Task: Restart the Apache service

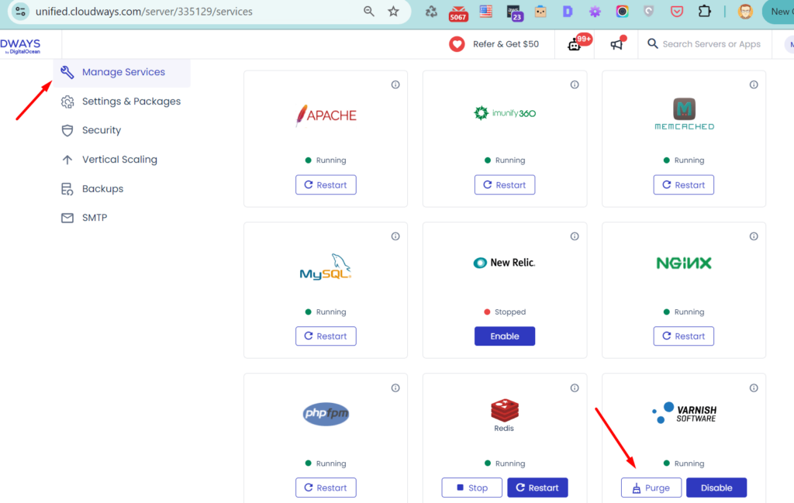Action: click(326, 185)
